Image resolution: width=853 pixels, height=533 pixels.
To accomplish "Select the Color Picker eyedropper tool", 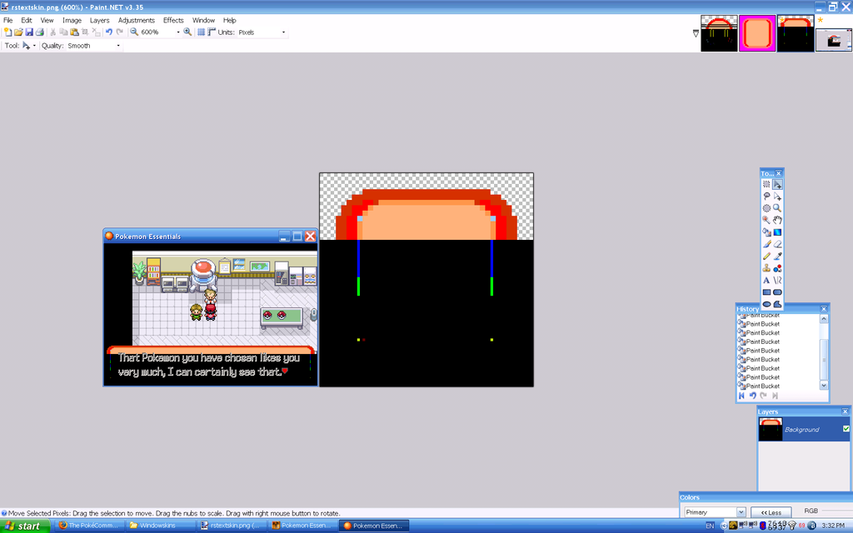I will [x=777, y=257].
